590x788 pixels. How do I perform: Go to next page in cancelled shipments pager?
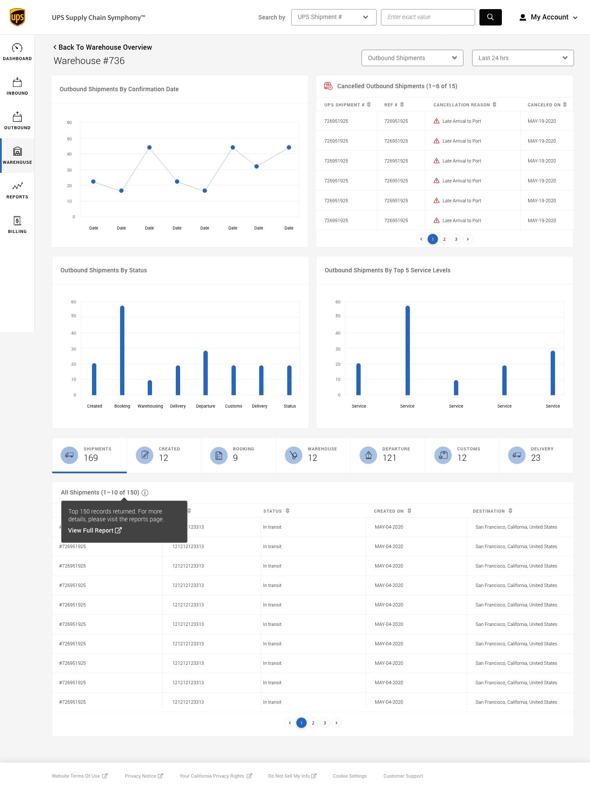point(468,239)
